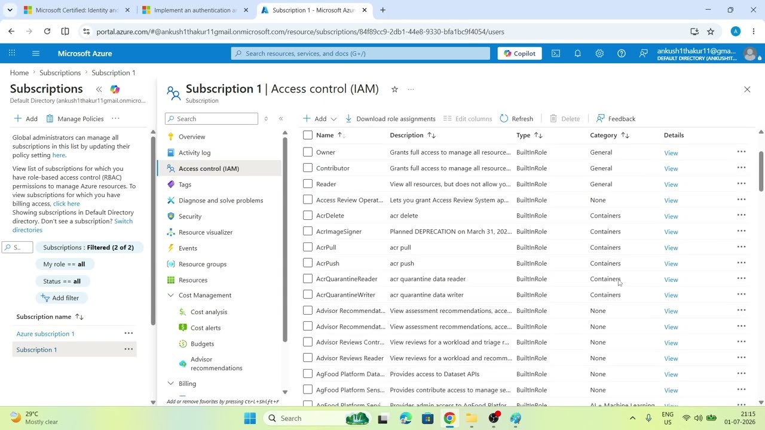The width and height of the screenshot is (765, 430).
Task: Open the Add dropdown in IAM toolbar
Action: click(x=320, y=118)
